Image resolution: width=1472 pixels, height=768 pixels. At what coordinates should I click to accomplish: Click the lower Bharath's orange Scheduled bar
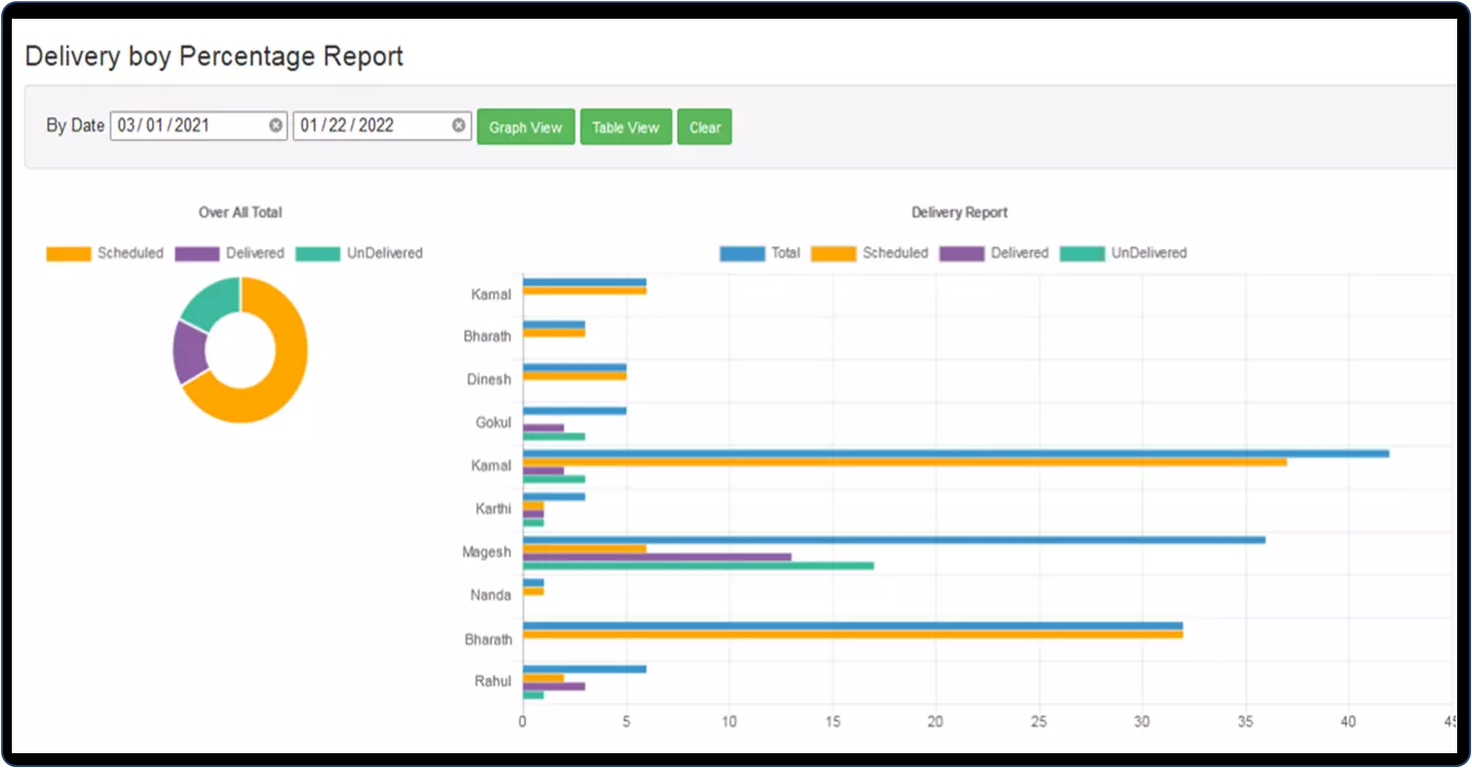coord(852,635)
